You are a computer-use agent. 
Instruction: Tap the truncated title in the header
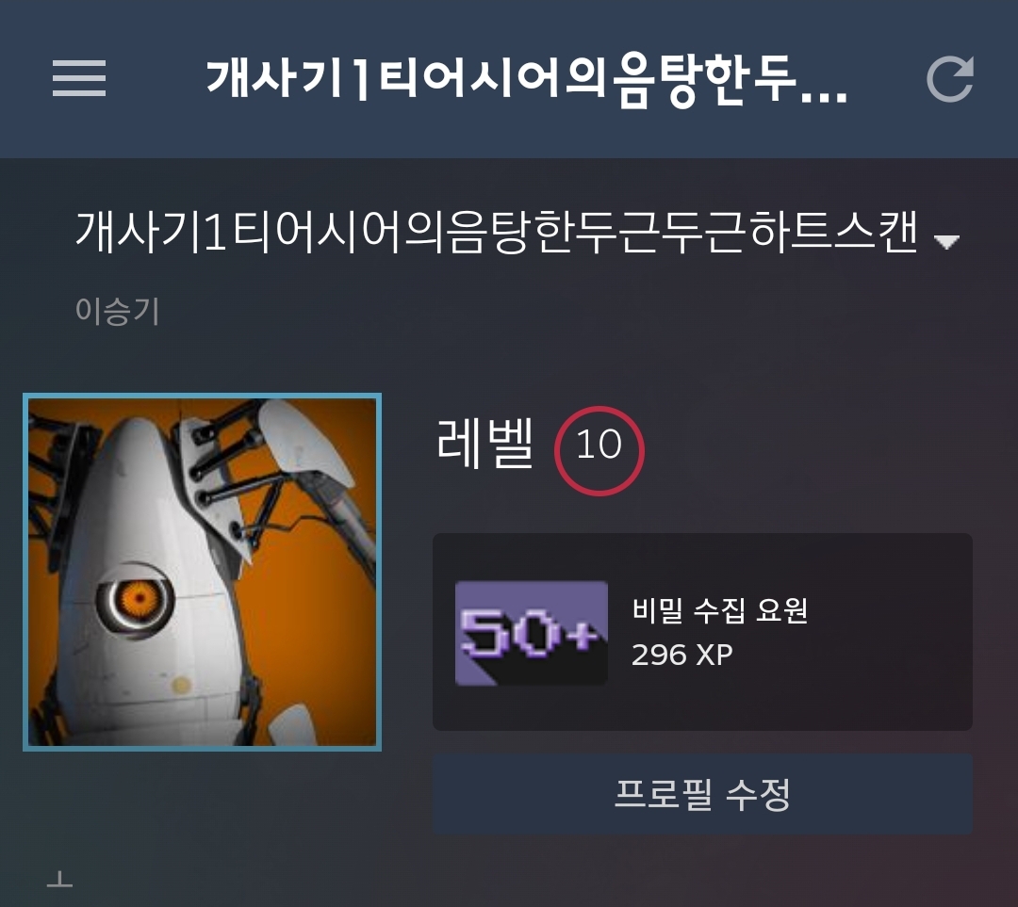coord(527,78)
